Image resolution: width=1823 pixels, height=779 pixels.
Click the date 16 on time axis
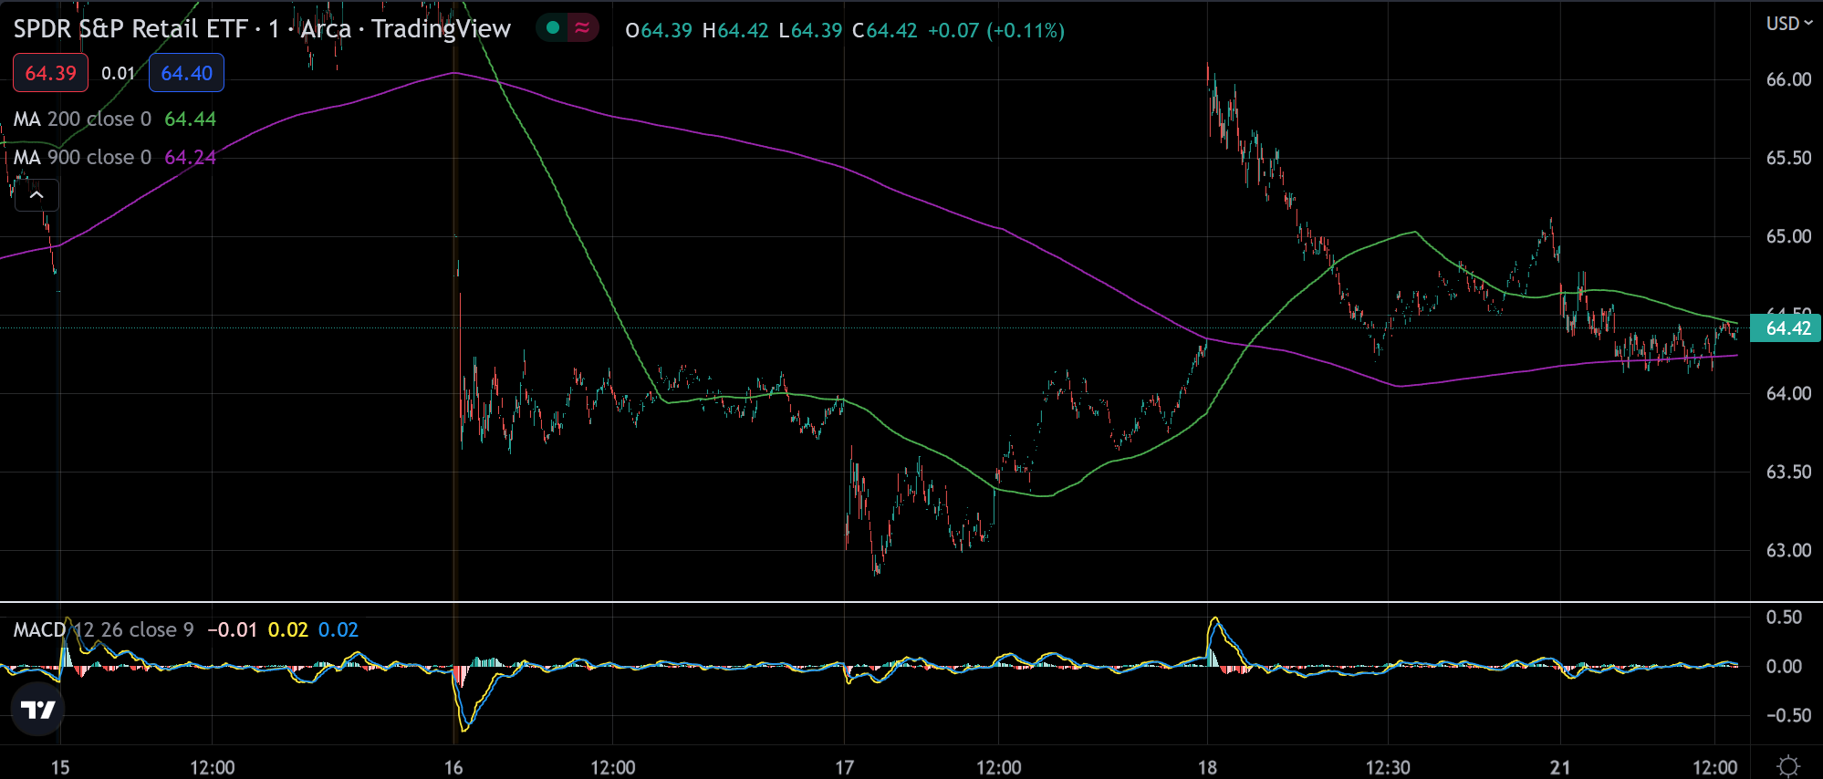[453, 767]
